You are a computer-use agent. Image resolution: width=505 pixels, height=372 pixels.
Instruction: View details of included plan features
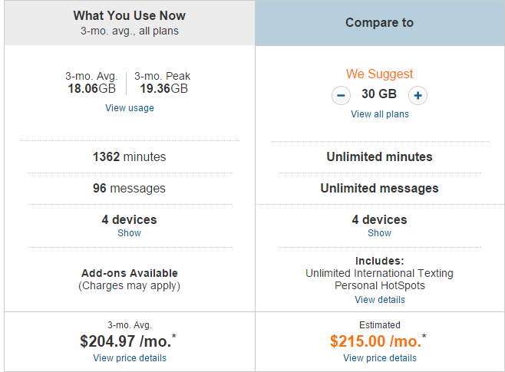380,300
